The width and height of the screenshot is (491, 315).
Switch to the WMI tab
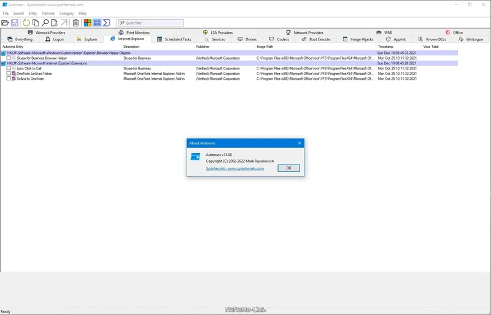pos(384,33)
